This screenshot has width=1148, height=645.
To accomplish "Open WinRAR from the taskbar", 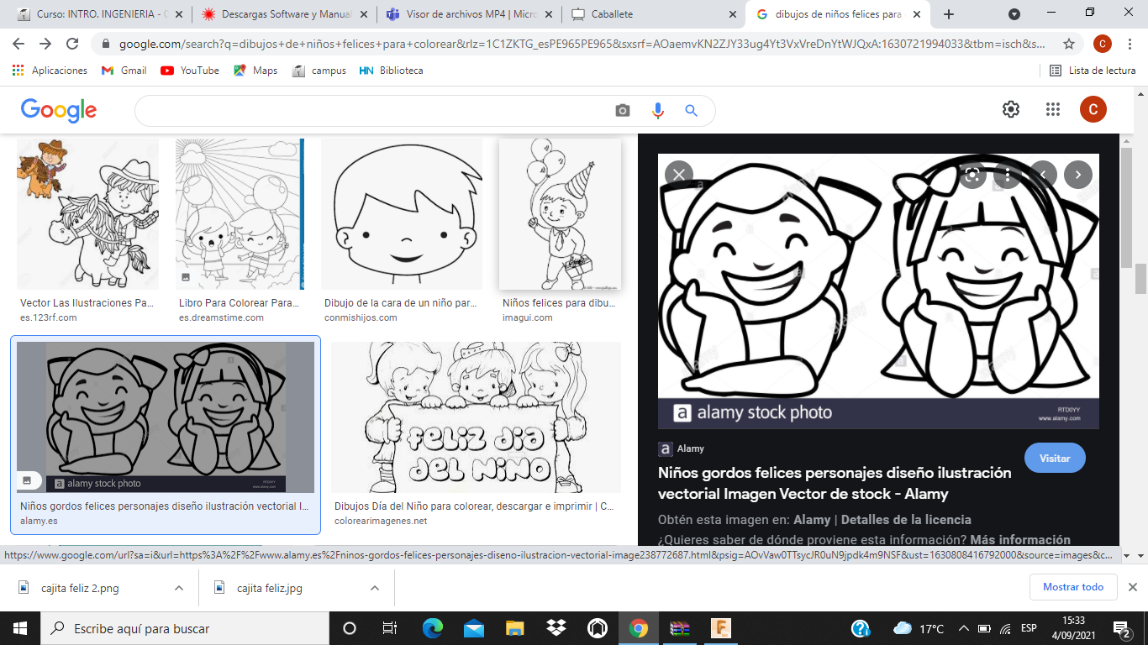I will (x=679, y=628).
